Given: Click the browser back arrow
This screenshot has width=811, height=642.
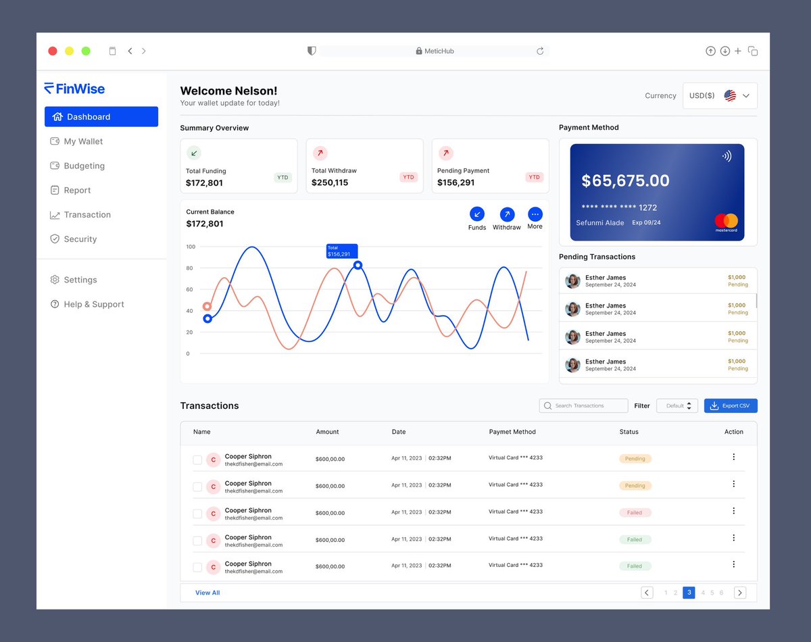Looking at the screenshot, I should pos(130,51).
